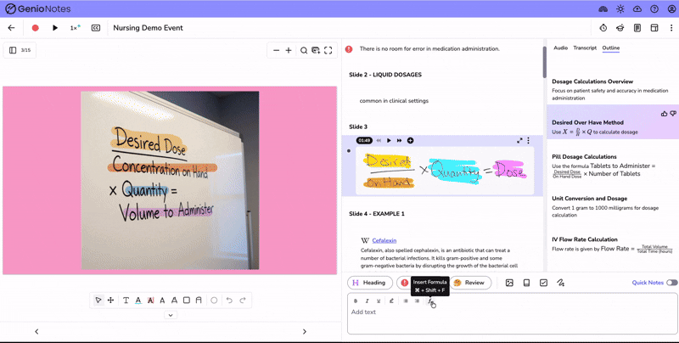This screenshot has height=343, width=679.
Task: Switch to the Audio tab
Action: pyautogui.click(x=560, y=48)
